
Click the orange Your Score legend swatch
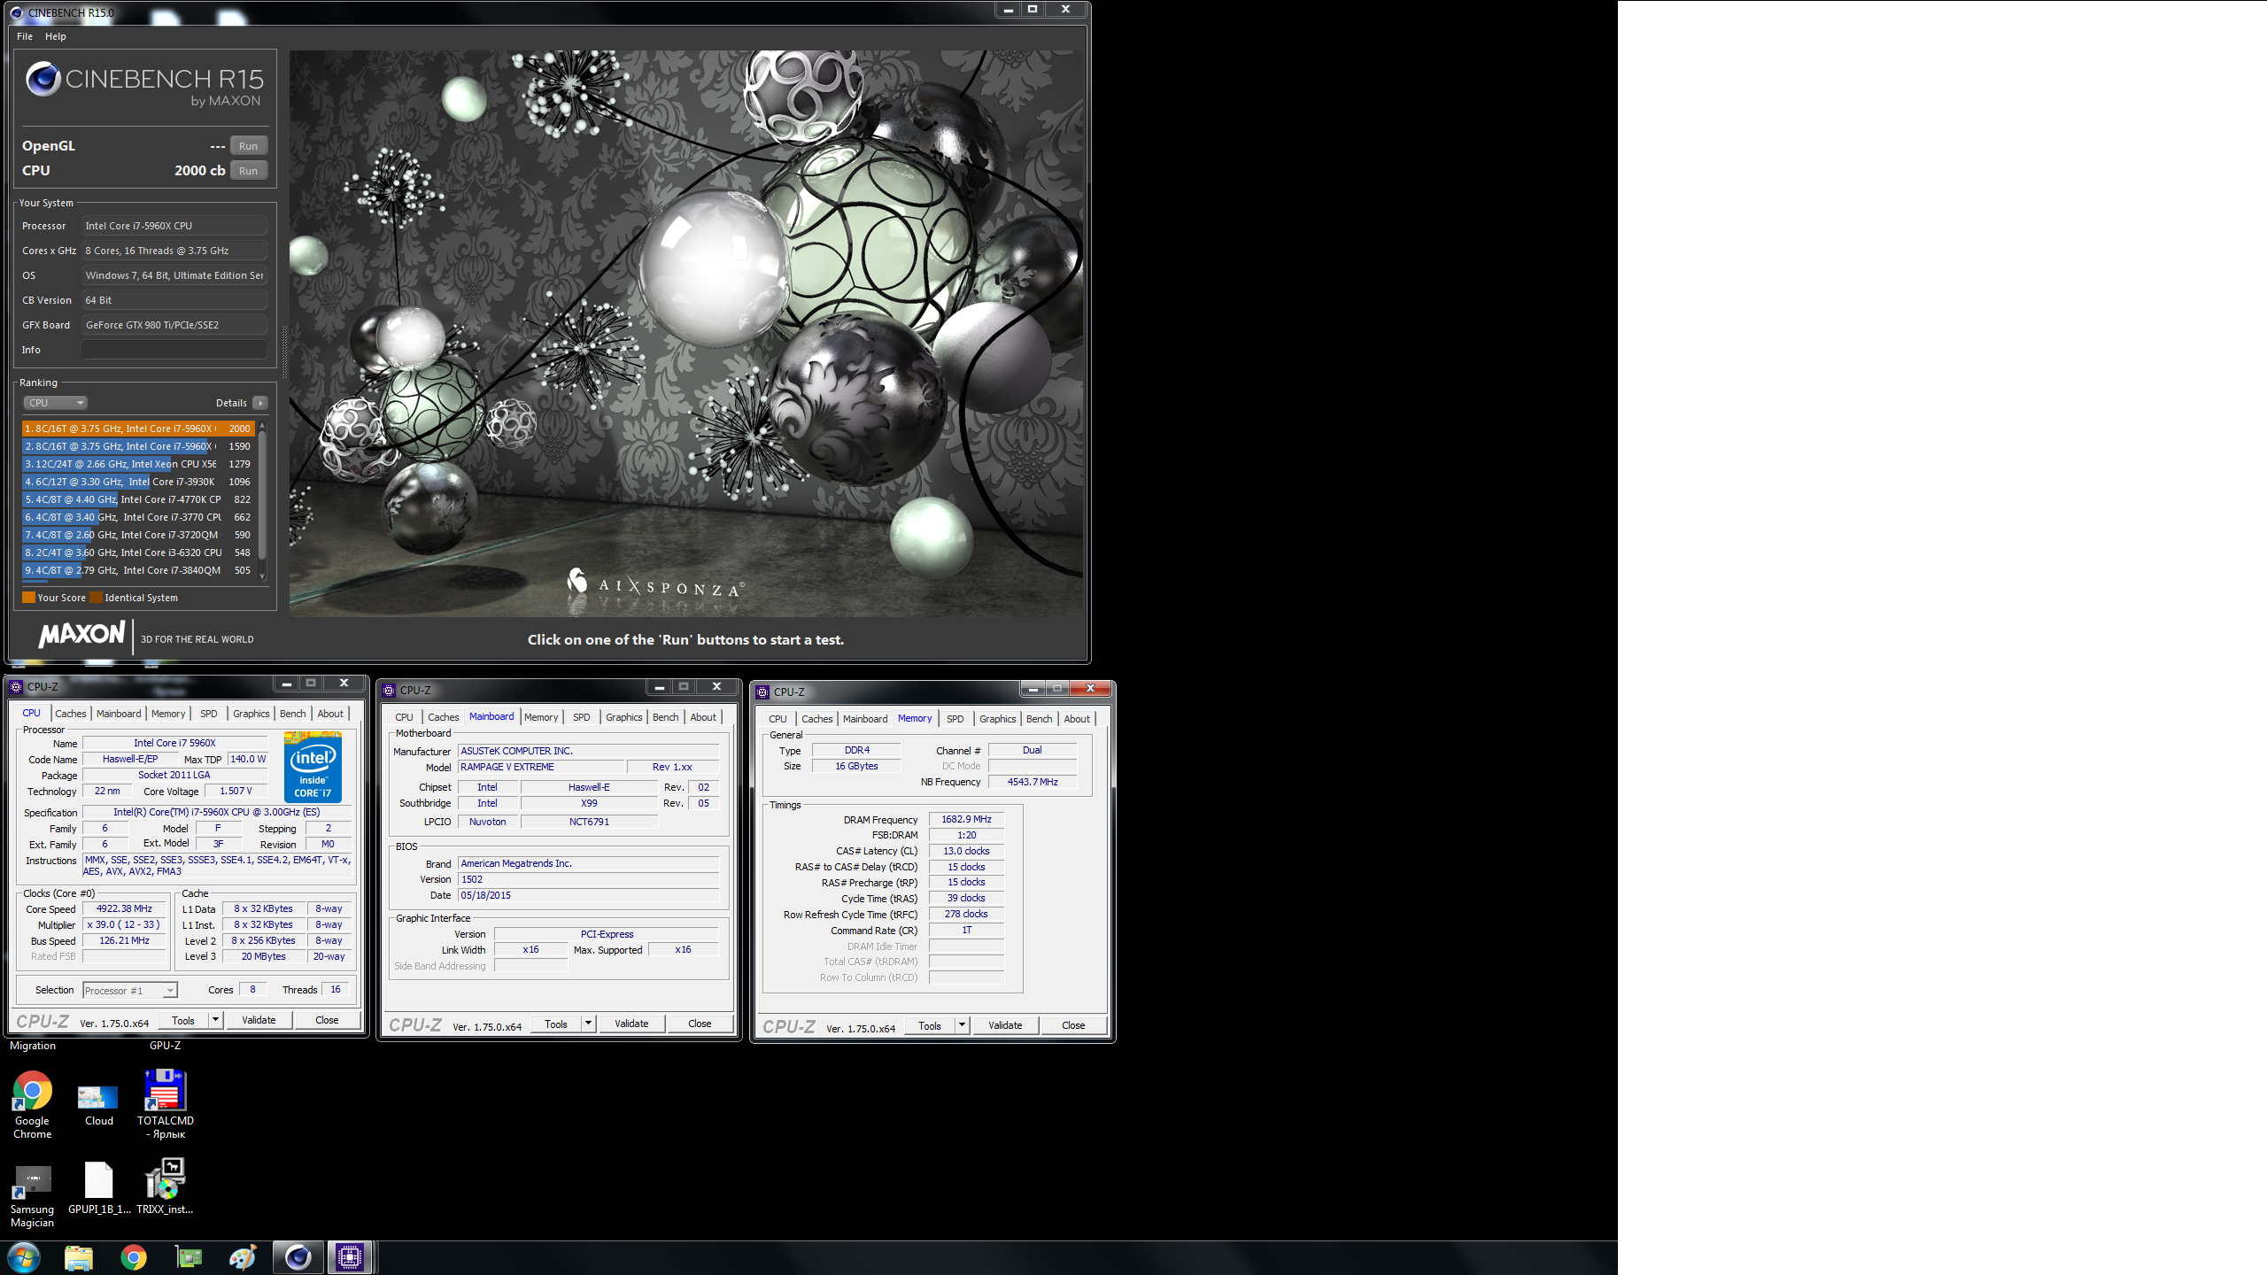coord(28,598)
